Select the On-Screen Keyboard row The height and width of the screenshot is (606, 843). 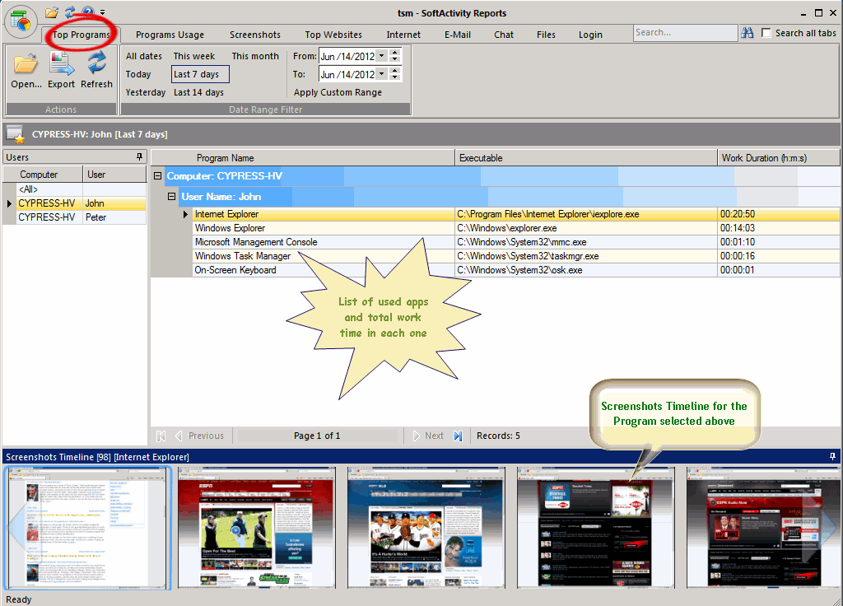point(516,270)
